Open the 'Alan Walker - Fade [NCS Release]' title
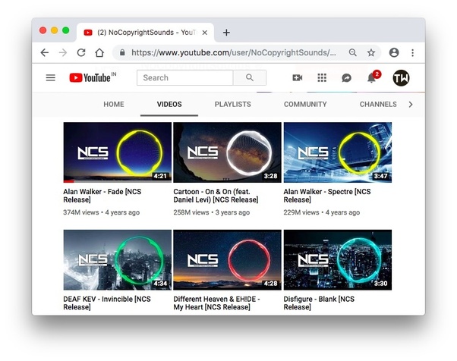Viewport: 457px width, 361px height. tap(102, 196)
